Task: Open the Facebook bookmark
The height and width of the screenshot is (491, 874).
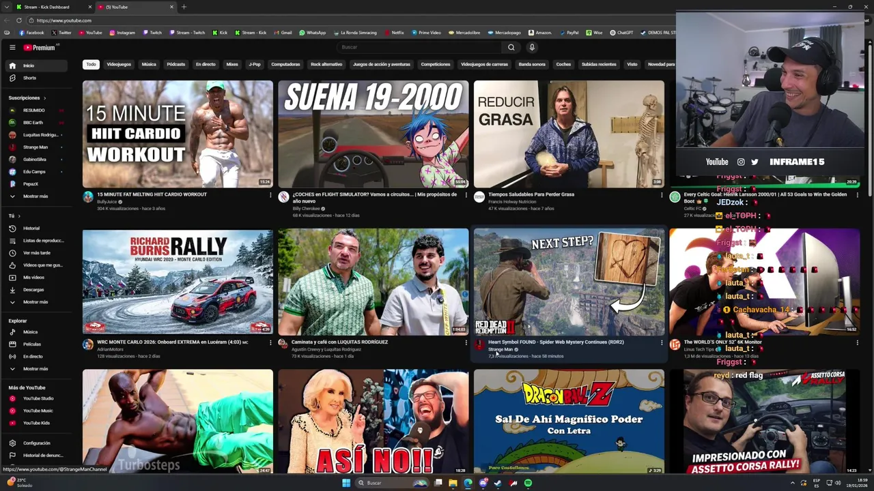Action: tap(31, 33)
